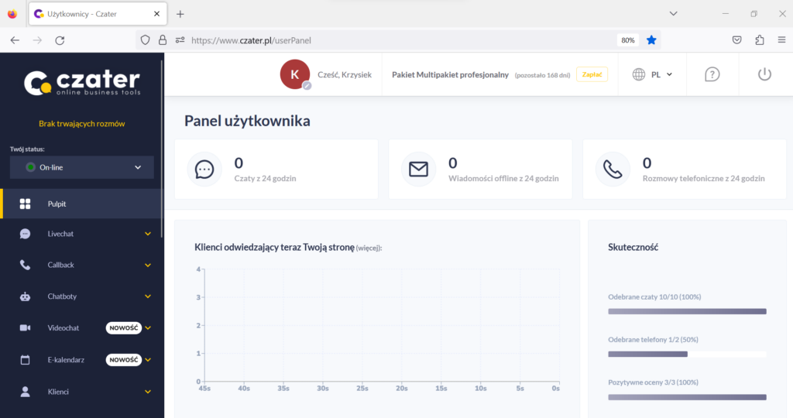Expand the Livechat menu chevron
The width and height of the screenshot is (793, 418).
(148, 234)
